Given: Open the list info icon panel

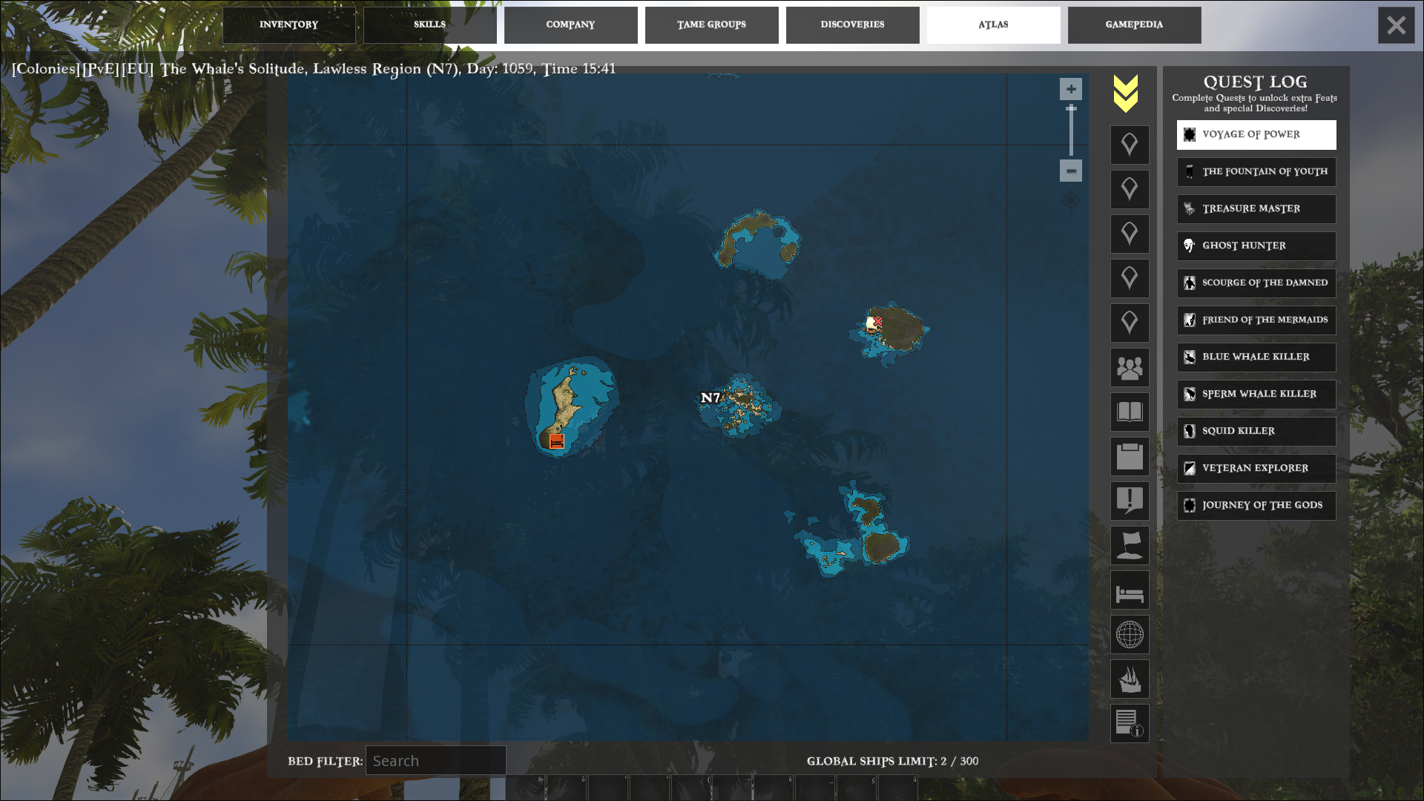Looking at the screenshot, I should [x=1130, y=724].
